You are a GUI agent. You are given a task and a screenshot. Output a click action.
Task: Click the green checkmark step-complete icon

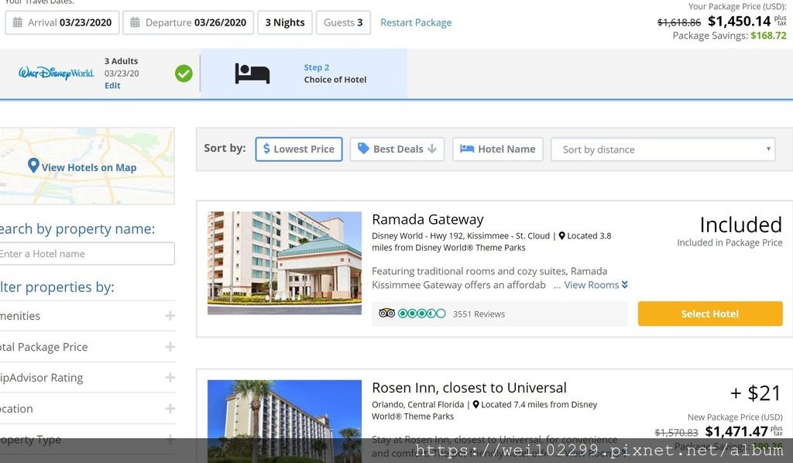click(184, 74)
